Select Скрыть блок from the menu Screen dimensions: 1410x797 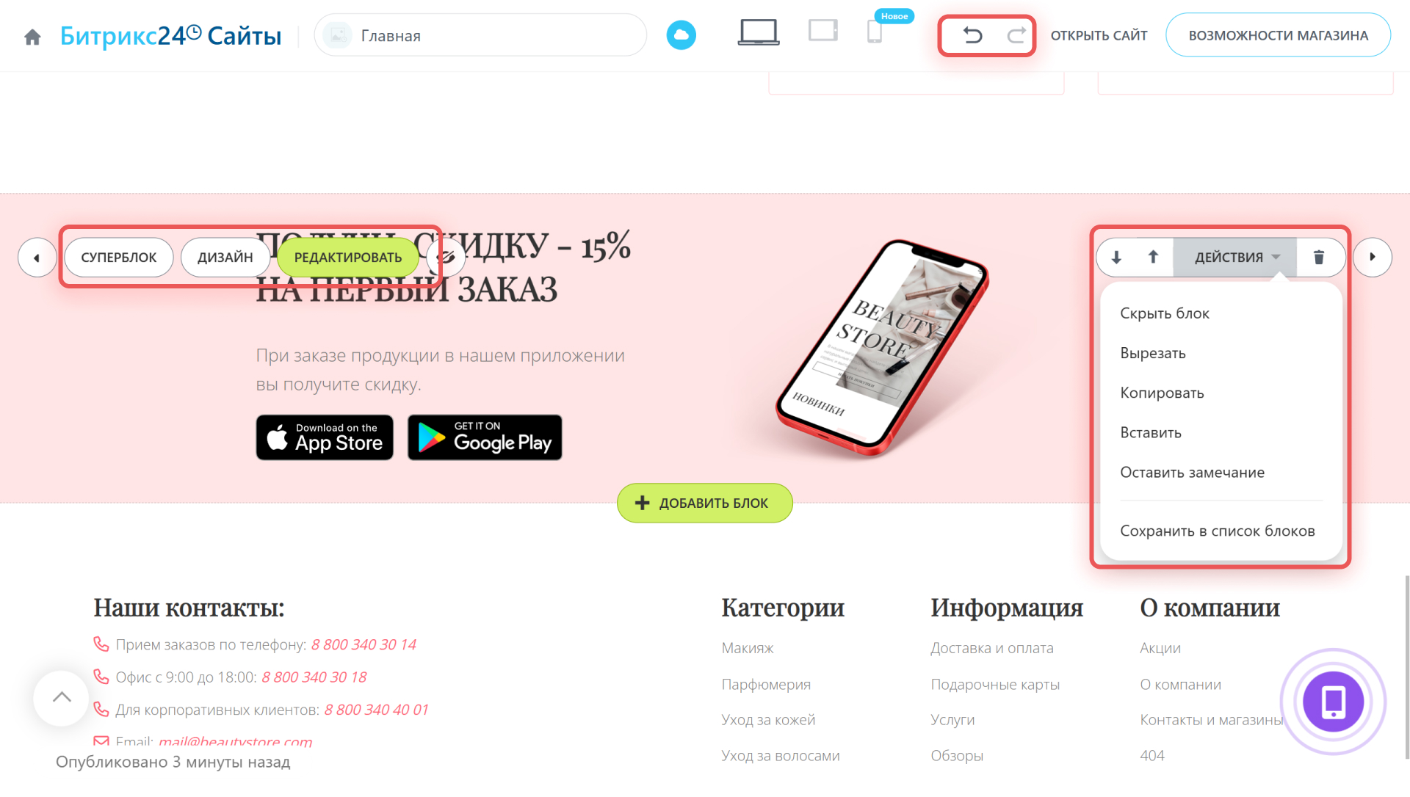click(1165, 313)
